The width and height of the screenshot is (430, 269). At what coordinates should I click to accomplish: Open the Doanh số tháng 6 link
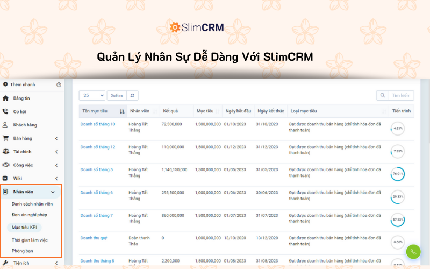pos(97,193)
